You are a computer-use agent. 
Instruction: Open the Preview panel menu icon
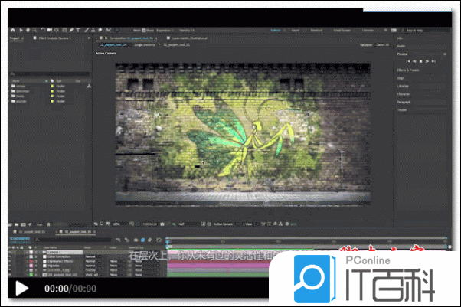[446, 54]
